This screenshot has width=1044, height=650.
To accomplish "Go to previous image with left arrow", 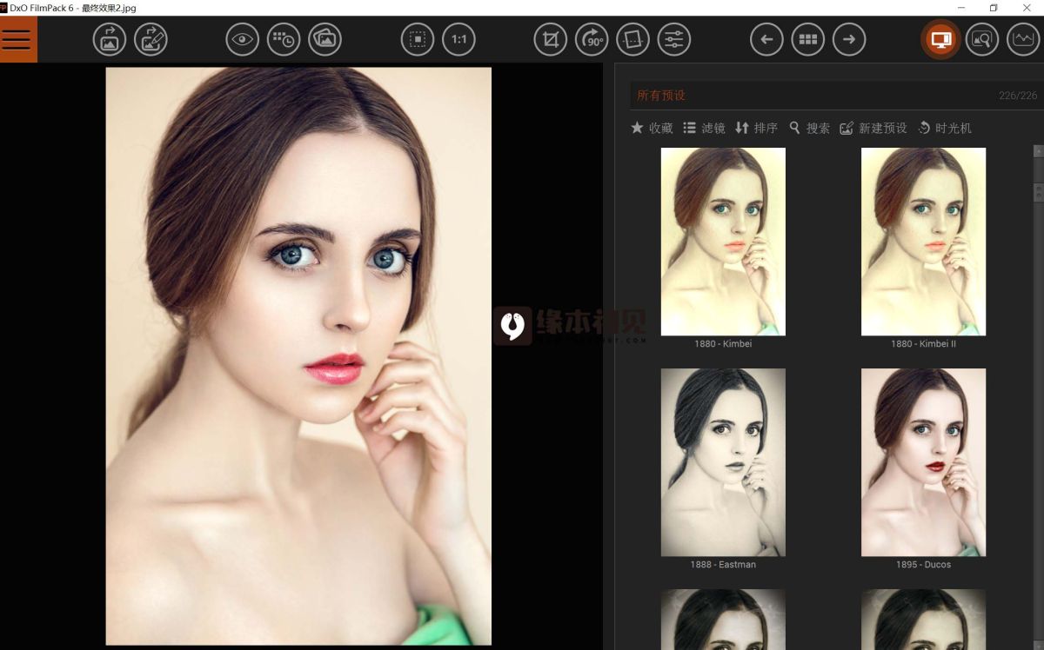I will coord(766,39).
